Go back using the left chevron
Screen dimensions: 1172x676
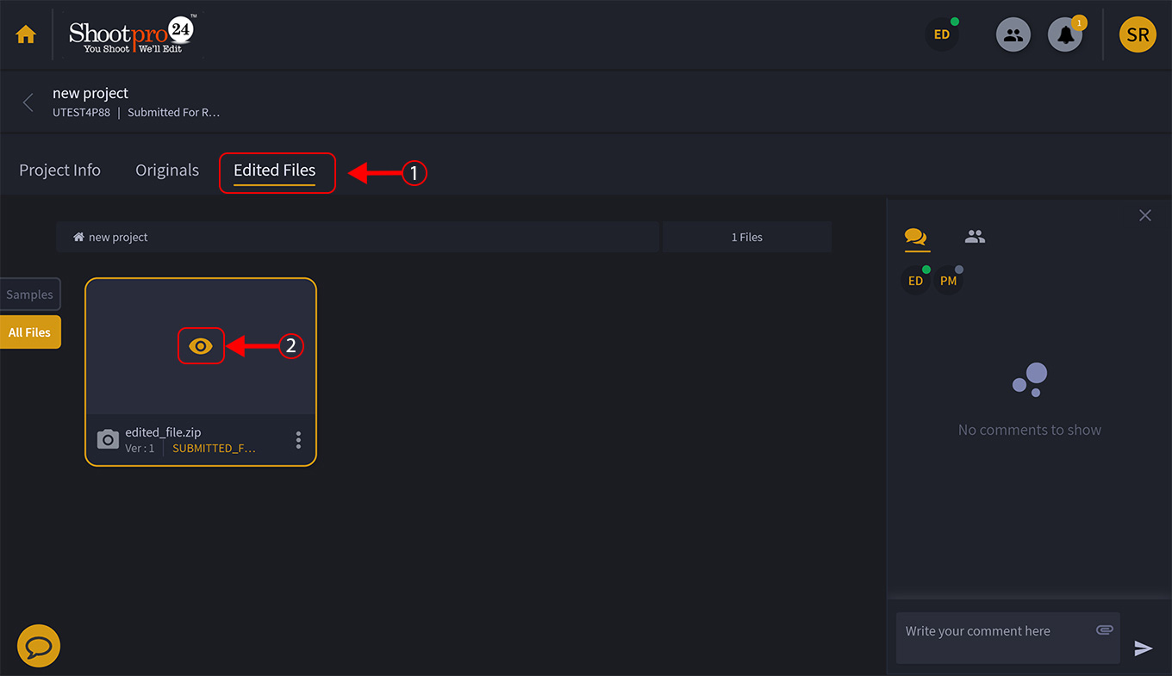(28, 102)
